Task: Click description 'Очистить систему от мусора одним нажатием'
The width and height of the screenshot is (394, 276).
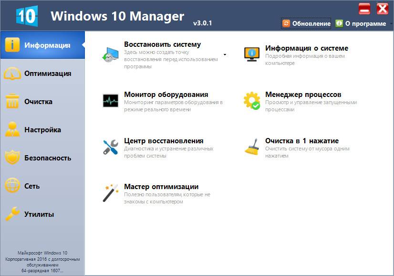Action: [x=307, y=152]
